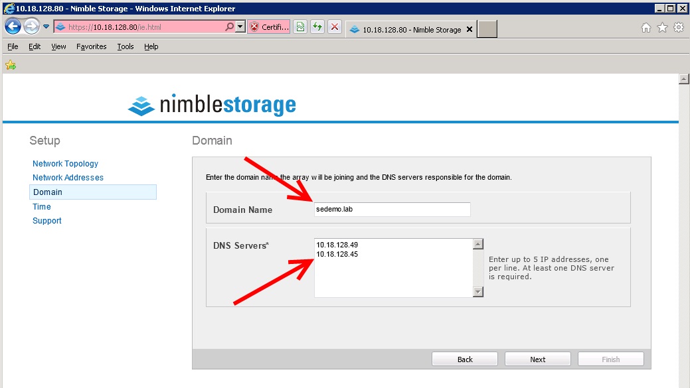Screen dimensions: 690x388
Task: Click the Nimble Storage logo
Action: pos(212,105)
